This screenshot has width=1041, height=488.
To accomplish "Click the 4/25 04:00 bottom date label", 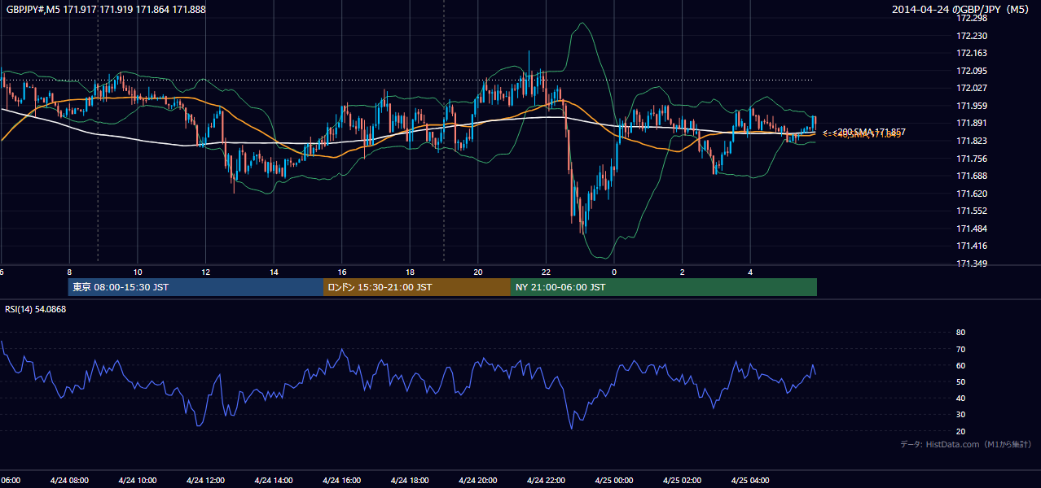I will pos(750,481).
